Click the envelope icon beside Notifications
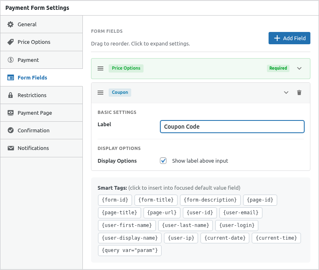The width and height of the screenshot is (319, 270). (11, 148)
